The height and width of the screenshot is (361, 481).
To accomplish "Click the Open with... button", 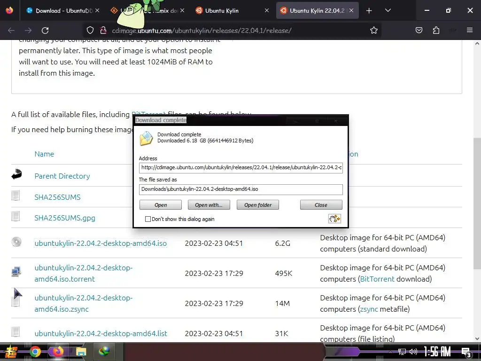I will [209, 205].
